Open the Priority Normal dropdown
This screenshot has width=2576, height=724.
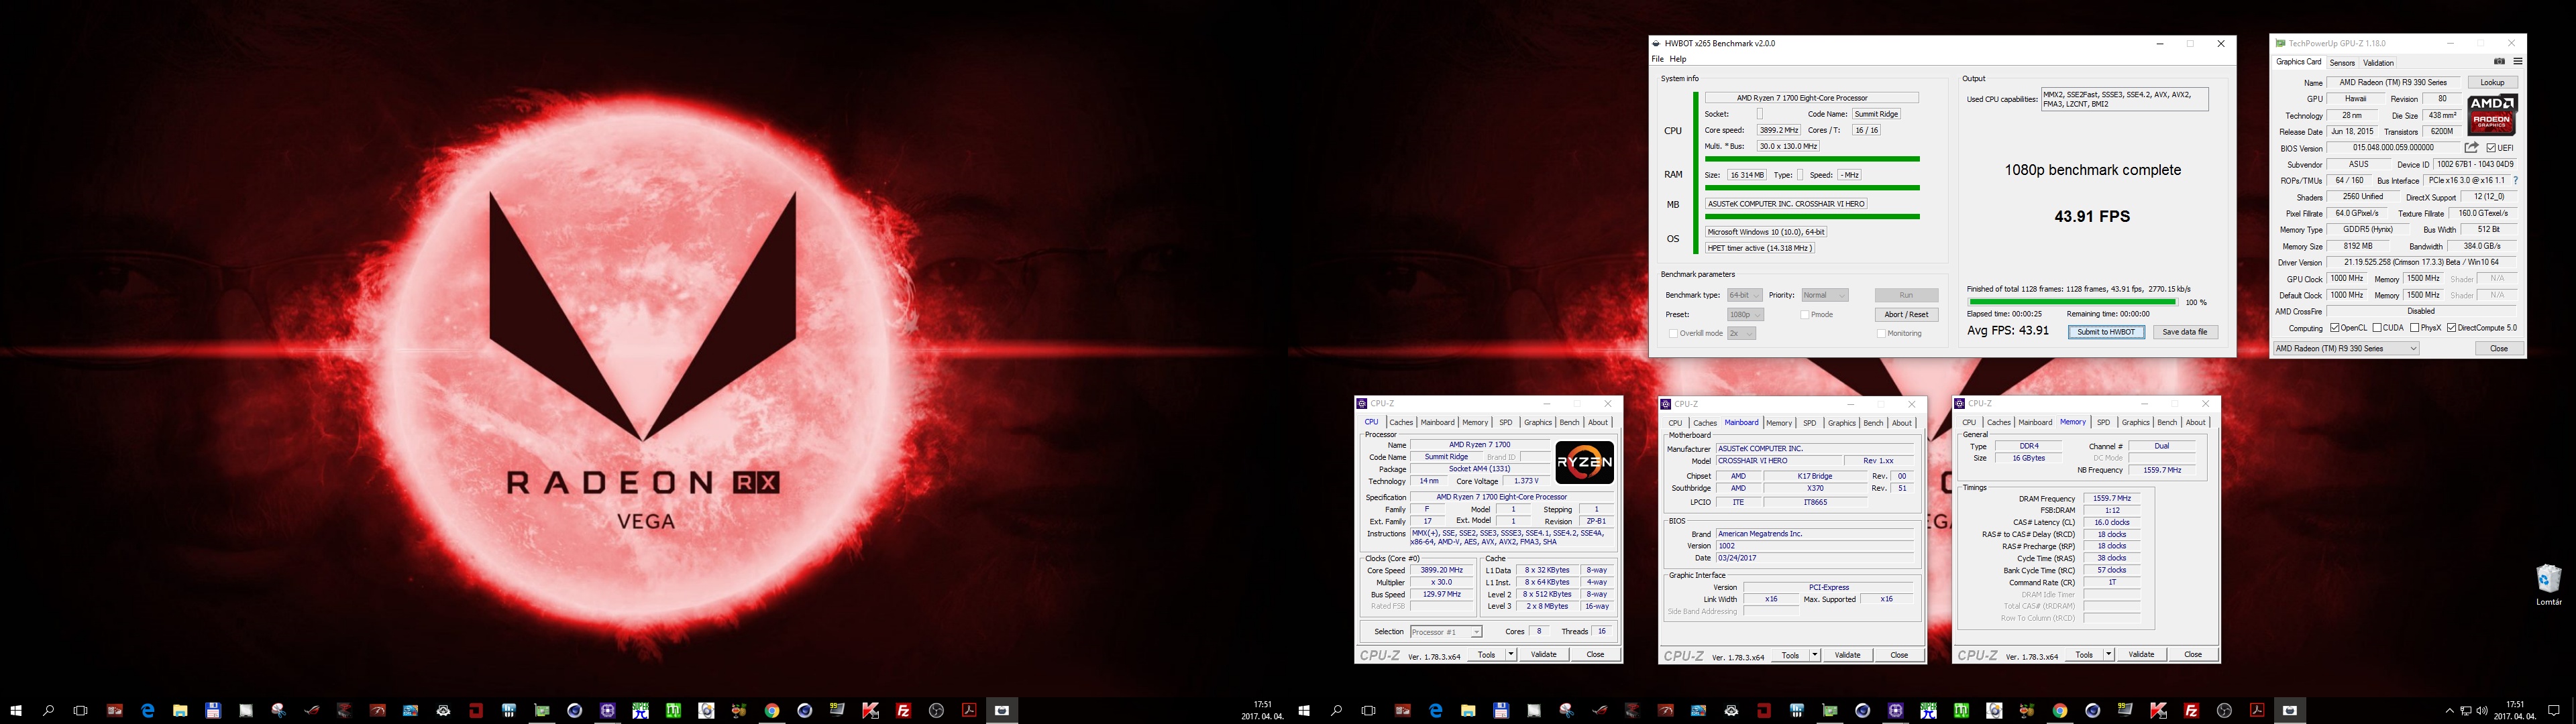click(x=1825, y=295)
